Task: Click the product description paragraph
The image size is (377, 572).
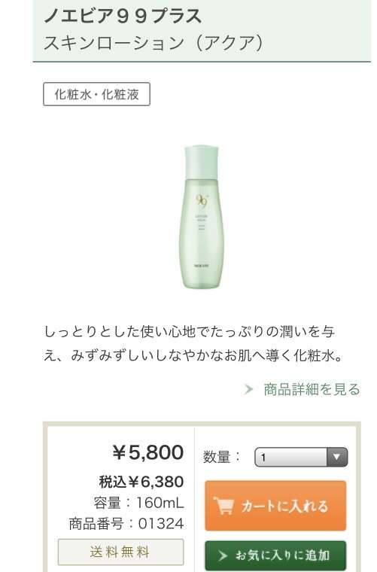Action: point(193,343)
